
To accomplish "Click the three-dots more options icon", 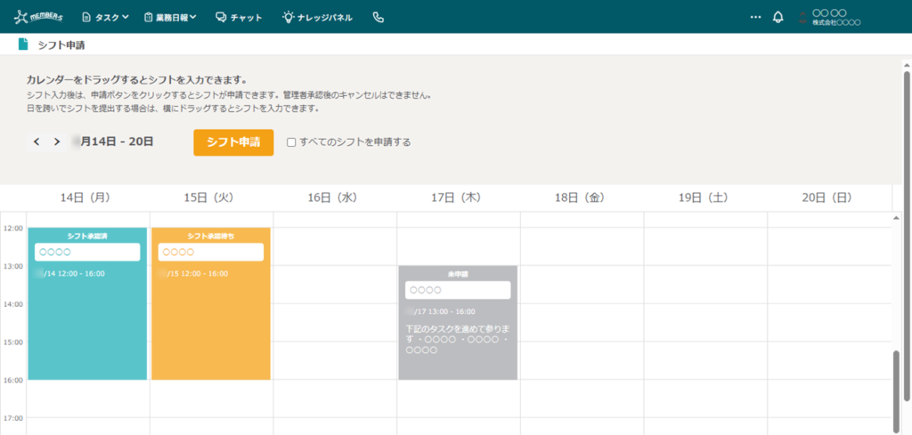I will 755,18.
